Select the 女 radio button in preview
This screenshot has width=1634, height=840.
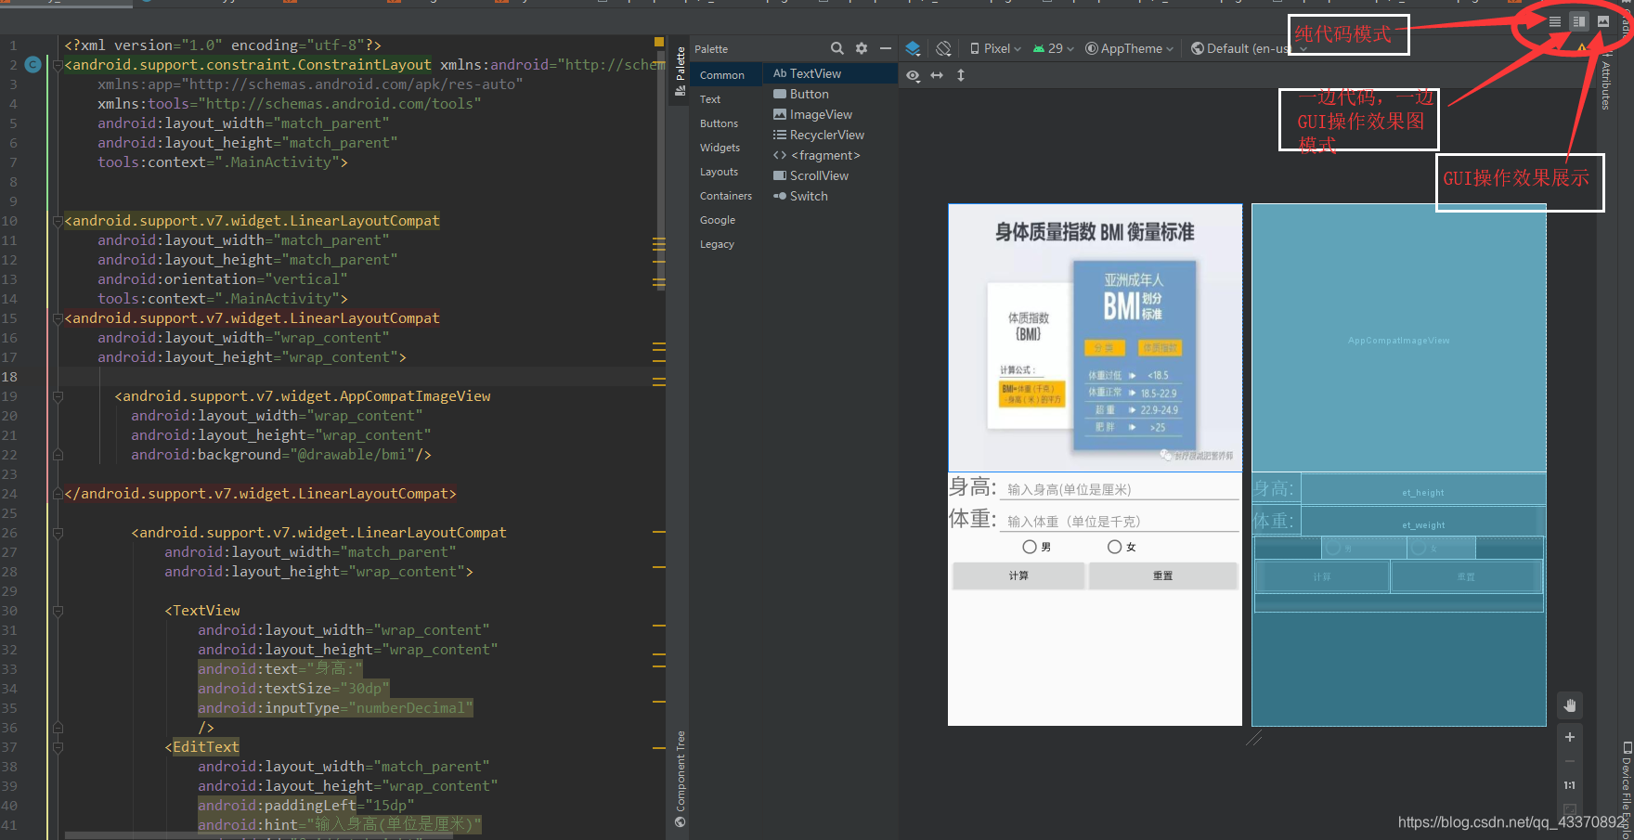[1122, 547]
